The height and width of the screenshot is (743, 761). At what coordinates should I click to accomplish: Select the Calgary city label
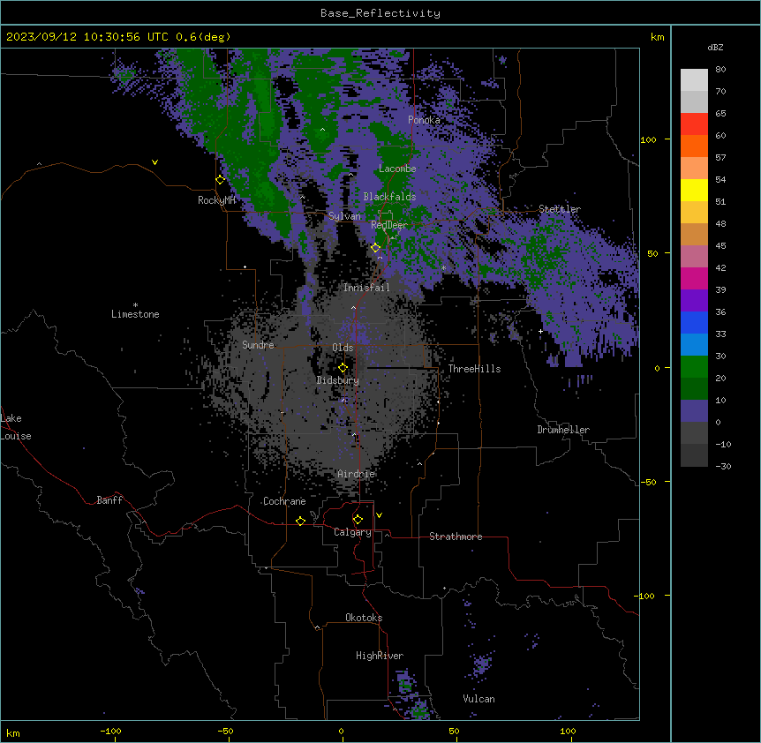[x=352, y=532]
